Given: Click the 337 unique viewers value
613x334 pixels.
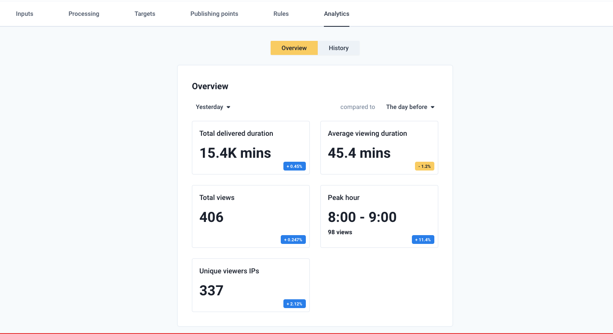Looking at the screenshot, I should [212, 290].
